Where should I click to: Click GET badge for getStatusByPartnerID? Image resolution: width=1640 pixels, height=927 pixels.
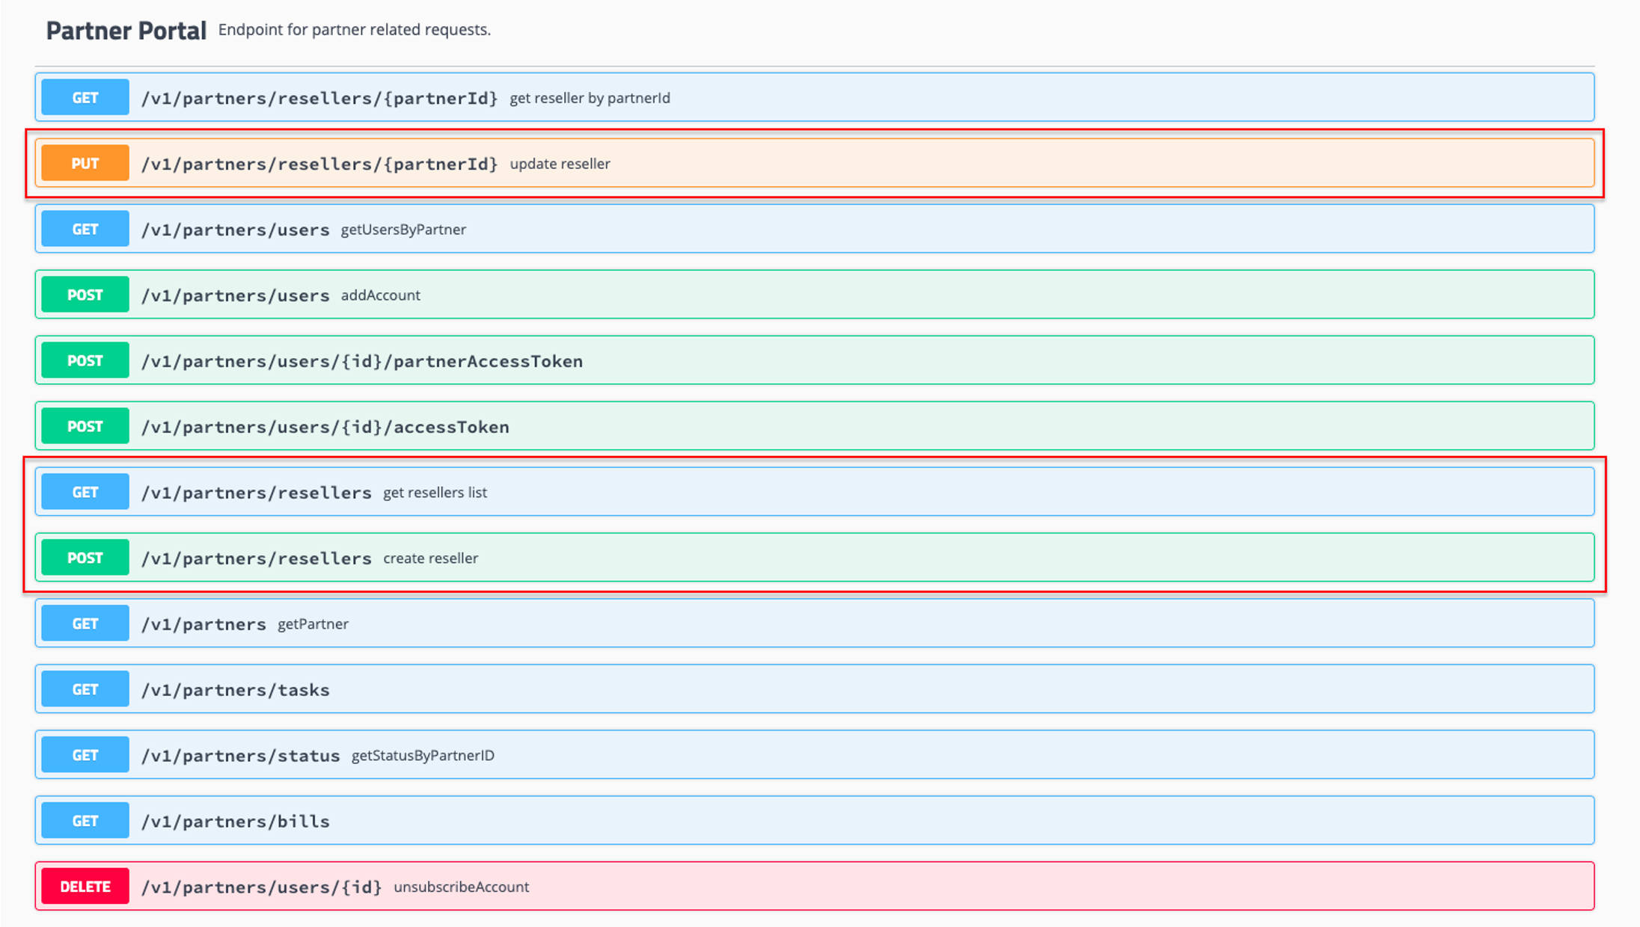click(x=85, y=756)
